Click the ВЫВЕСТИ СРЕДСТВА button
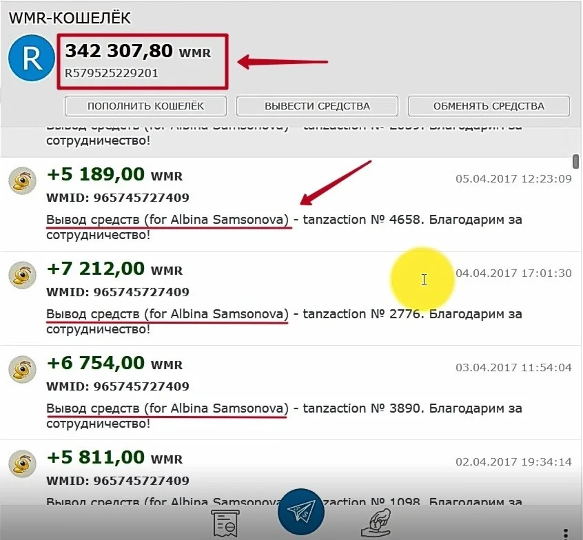Viewport: 583px width, 540px height. point(317,106)
